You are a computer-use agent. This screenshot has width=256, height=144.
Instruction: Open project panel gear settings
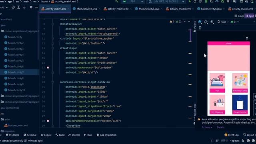pos(31,7)
